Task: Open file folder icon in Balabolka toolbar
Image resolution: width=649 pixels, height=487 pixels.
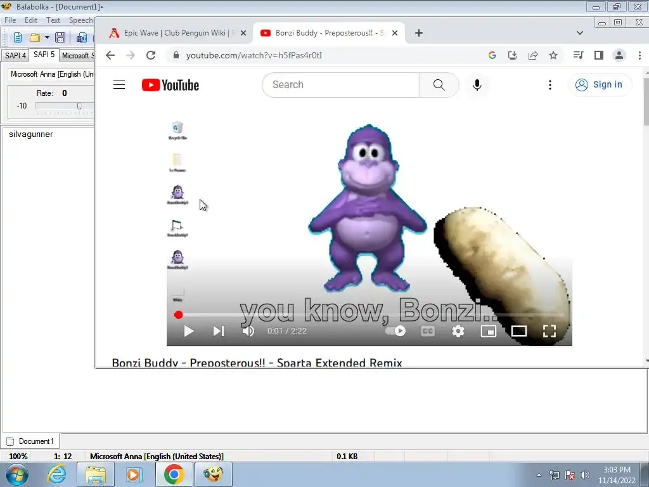Action: click(x=35, y=38)
